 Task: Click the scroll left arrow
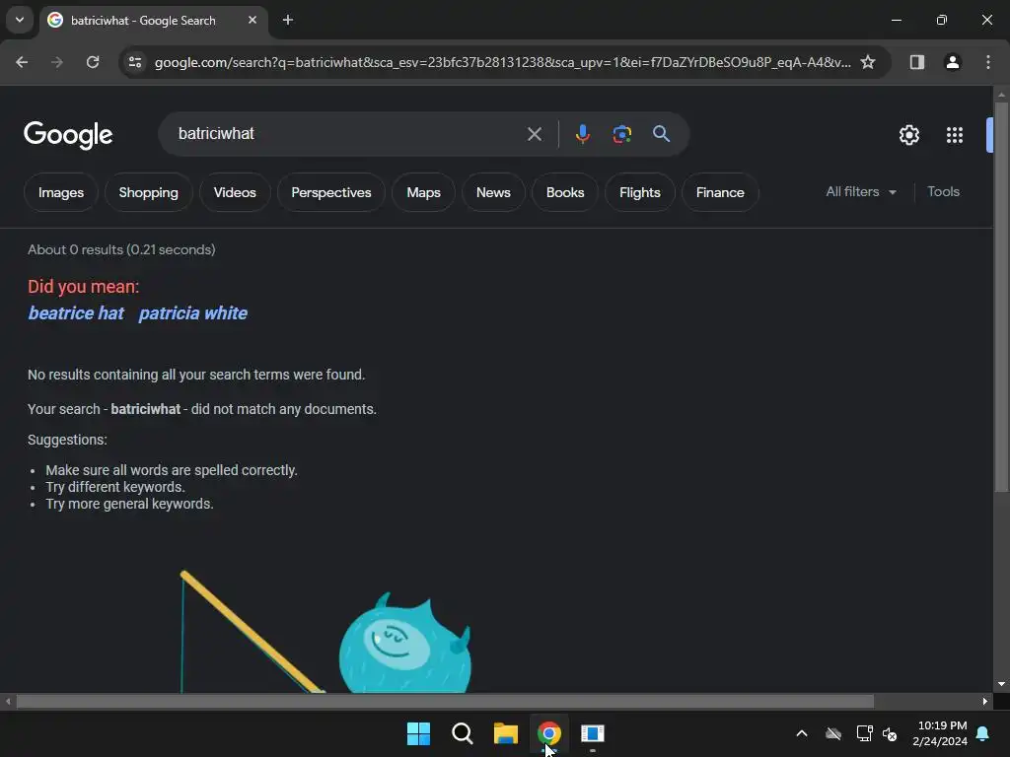click(x=8, y=701)
